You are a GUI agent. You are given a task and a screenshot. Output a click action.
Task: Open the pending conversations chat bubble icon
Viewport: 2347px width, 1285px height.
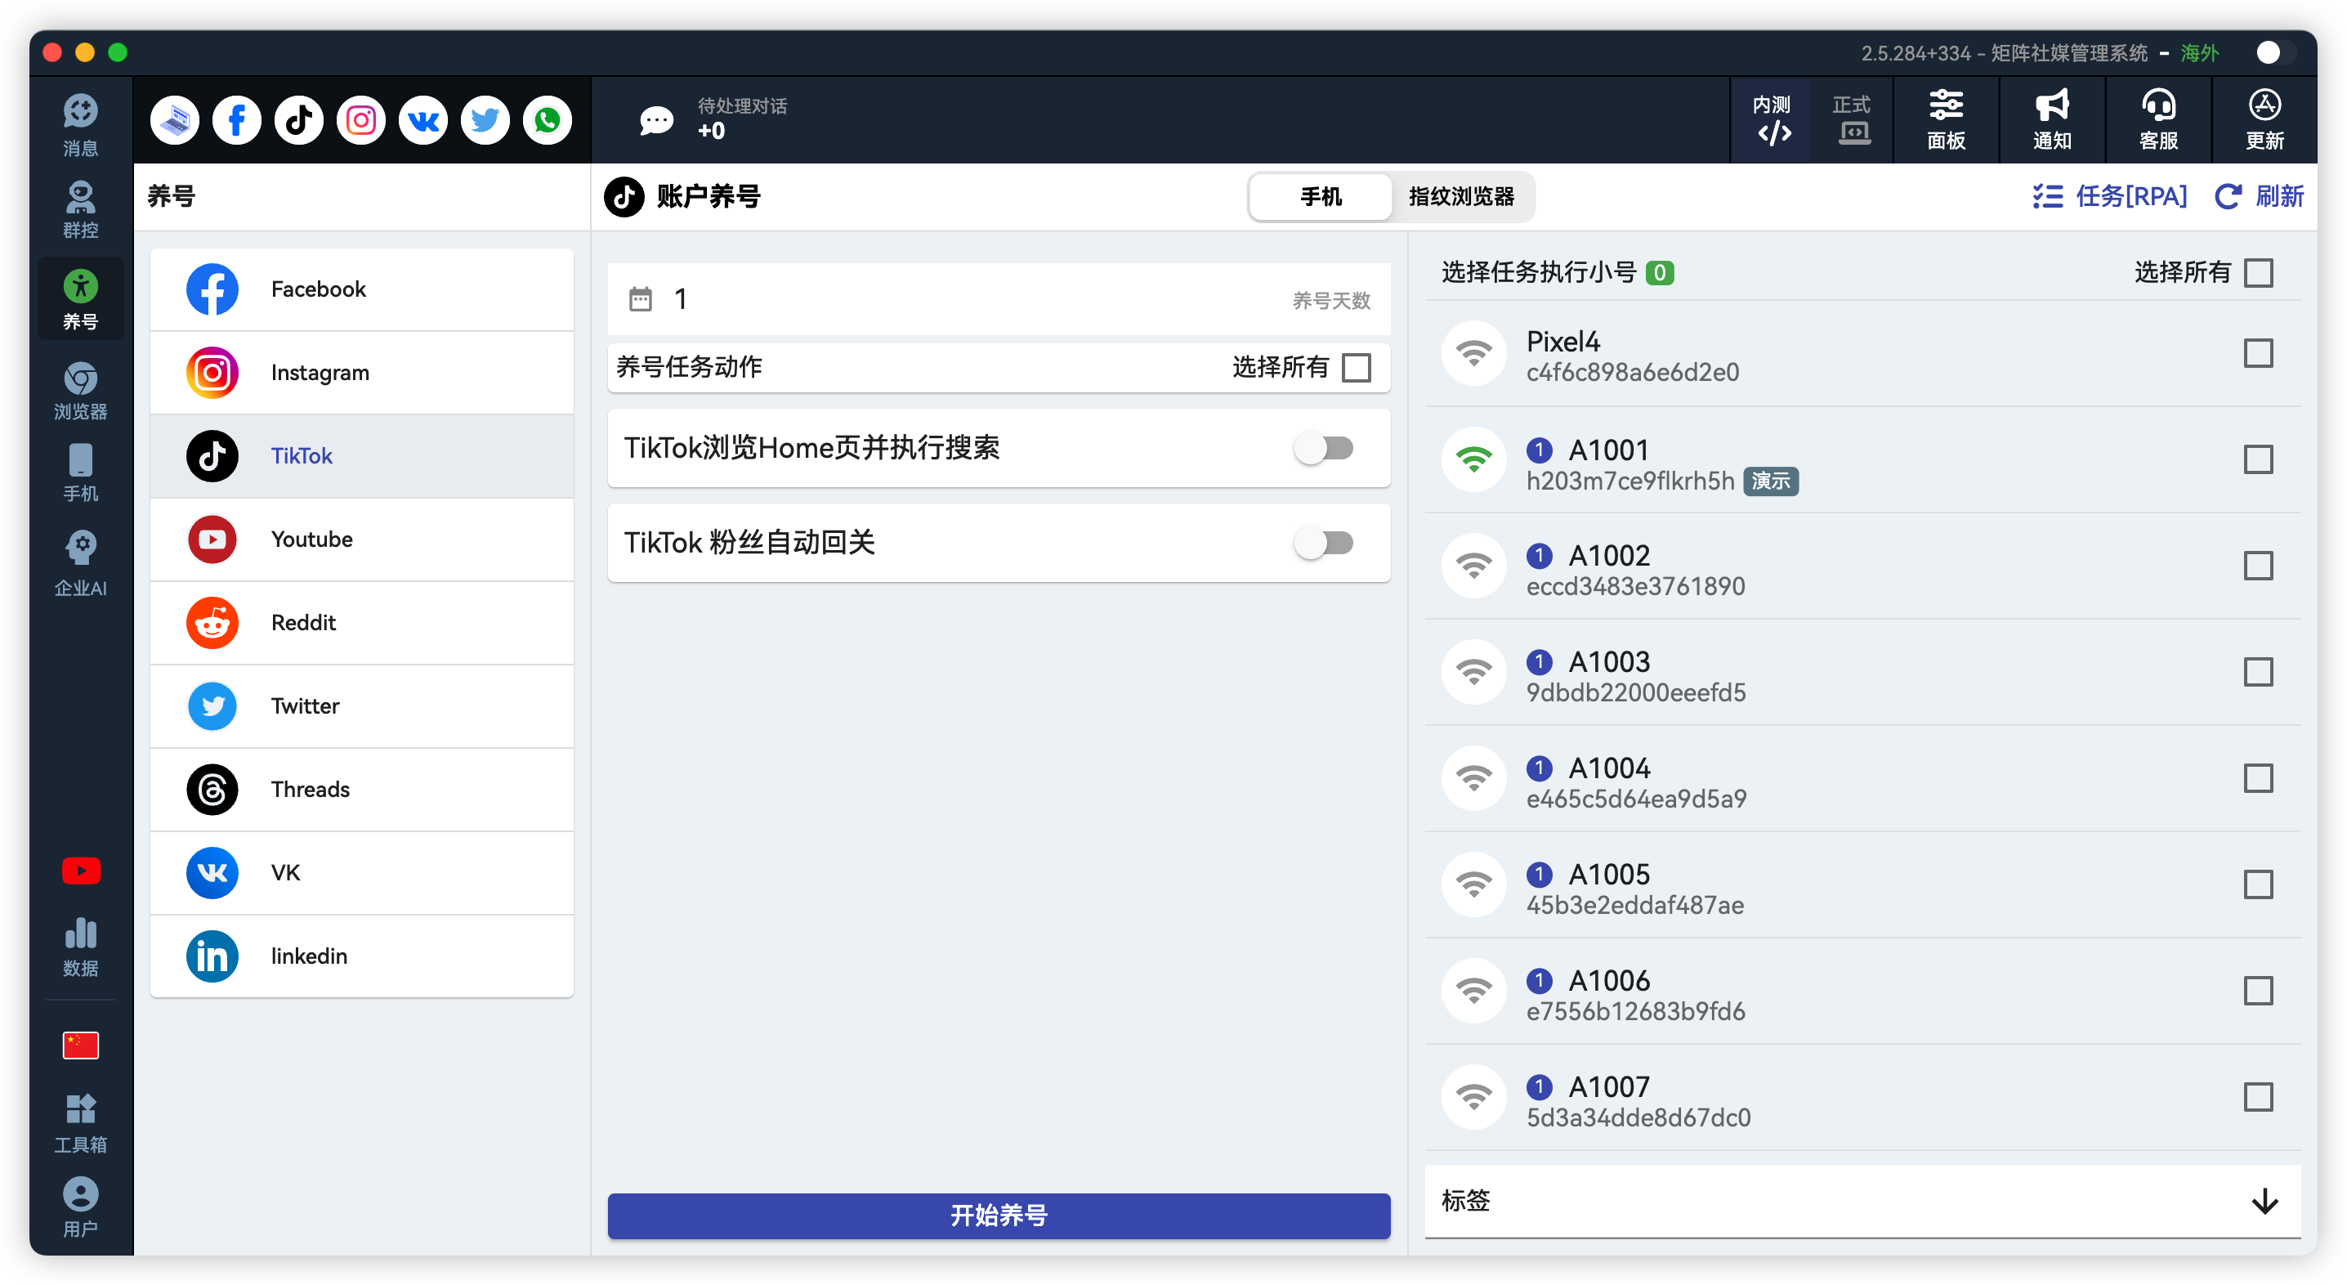click(656, 119)
